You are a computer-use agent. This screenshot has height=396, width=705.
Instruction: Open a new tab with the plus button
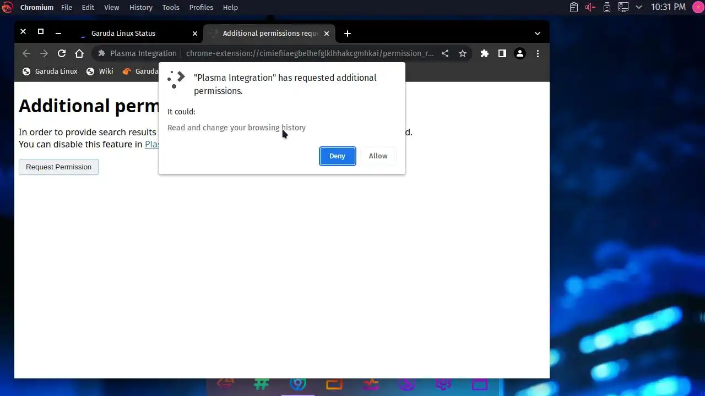click(x=348, y=34)
